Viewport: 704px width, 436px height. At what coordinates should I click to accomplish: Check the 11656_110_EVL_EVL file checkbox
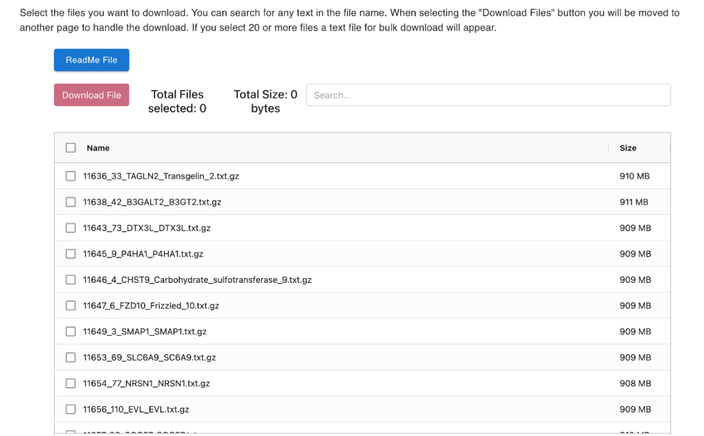coord(70,410)
